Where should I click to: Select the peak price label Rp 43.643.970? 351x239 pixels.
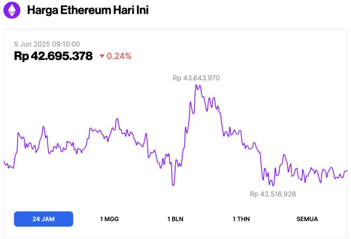196,78
